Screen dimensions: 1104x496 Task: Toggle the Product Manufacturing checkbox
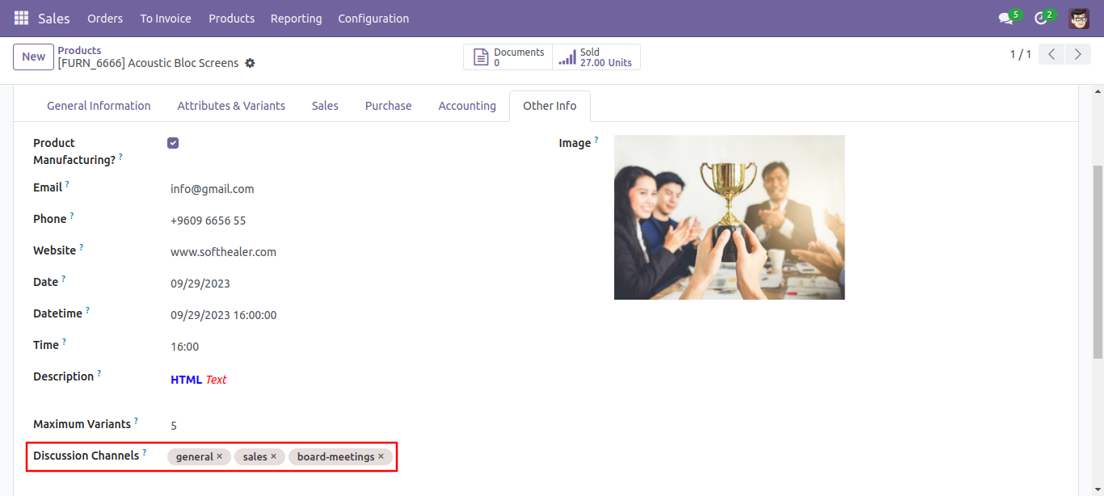[x=173, y=143]
